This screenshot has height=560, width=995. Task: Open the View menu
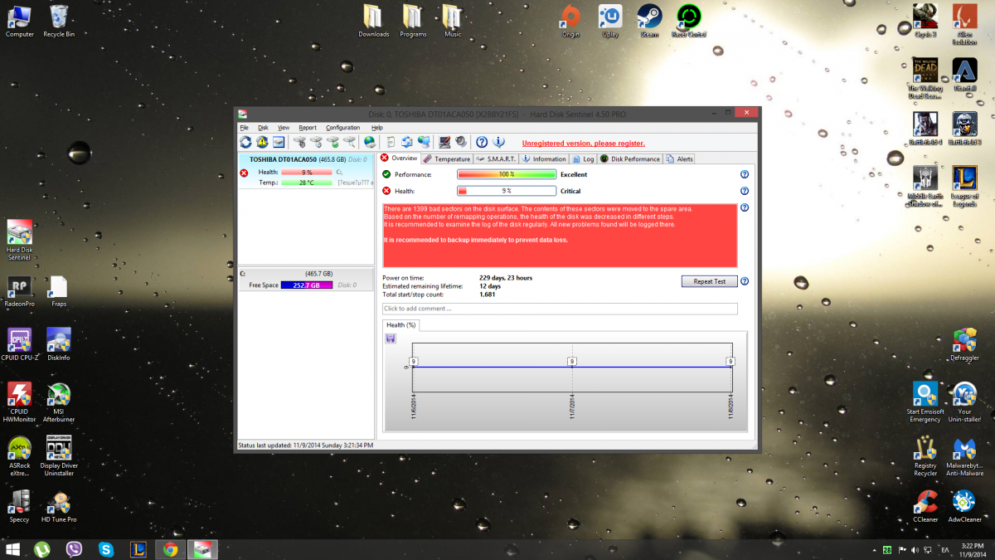[x=284, y=128]
